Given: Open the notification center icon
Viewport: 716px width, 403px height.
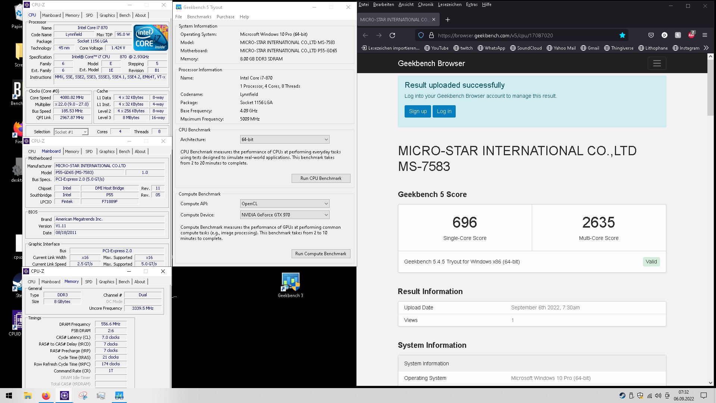Looking at the screenshot, I should click(704, 396).
